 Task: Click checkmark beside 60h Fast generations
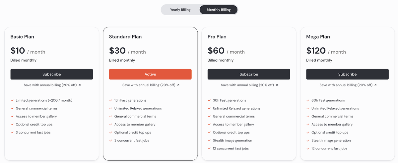click(308, 100)
